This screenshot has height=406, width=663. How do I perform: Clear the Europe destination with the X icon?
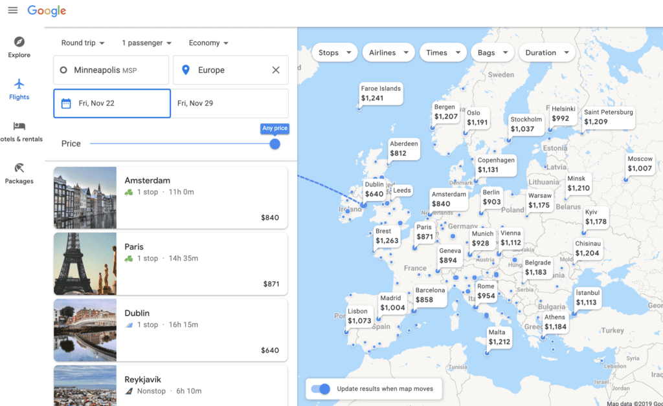point(275,70)
